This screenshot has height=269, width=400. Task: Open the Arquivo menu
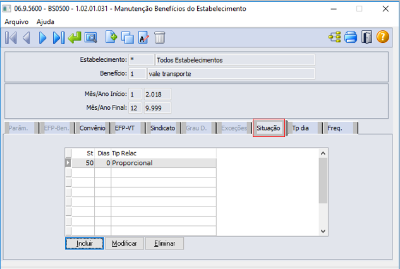pyautogui.click(x=16, y=21)
